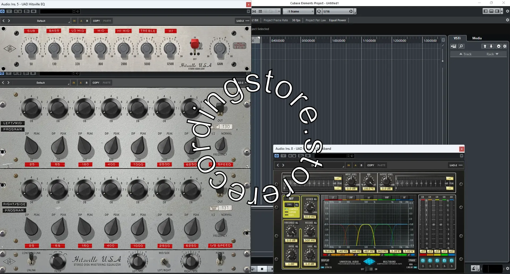Select HMF band tab in Multiband
Viewport: 510px width, 274px height.
tap(387, 198)
